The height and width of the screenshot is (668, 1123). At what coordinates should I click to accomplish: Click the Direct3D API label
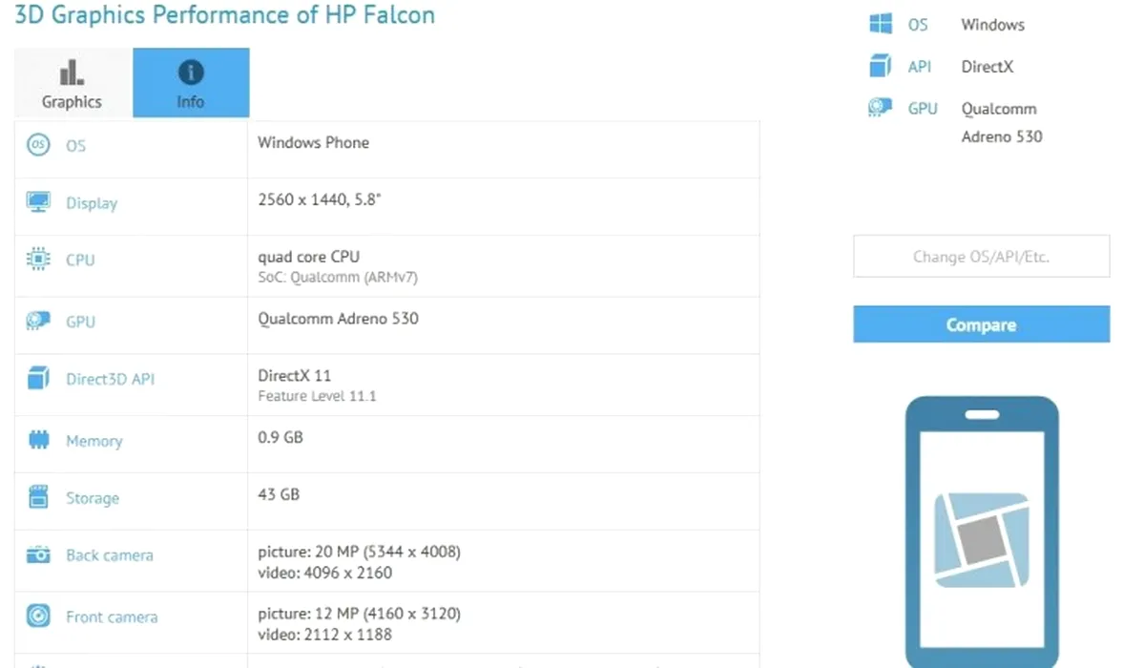110,379
